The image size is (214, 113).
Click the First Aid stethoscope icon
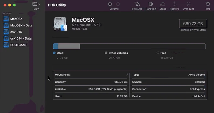tap(137, 4)
